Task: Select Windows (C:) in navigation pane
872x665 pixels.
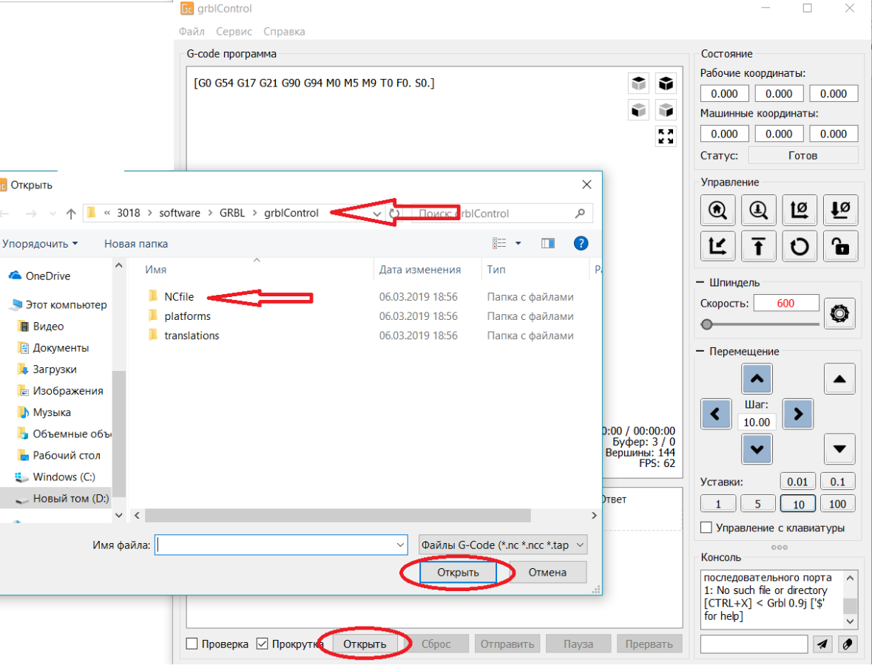Action: (64, 477)
